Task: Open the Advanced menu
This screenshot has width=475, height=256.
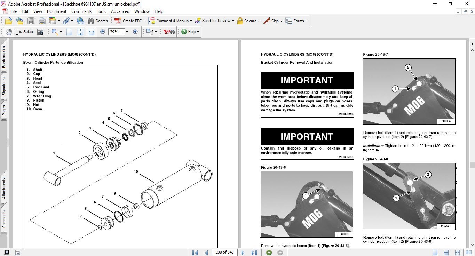Action: [x=120, y=11]
